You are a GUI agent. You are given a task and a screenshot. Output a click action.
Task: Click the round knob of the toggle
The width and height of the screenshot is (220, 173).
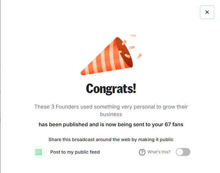pyautogui.click(x=180, y=152)
